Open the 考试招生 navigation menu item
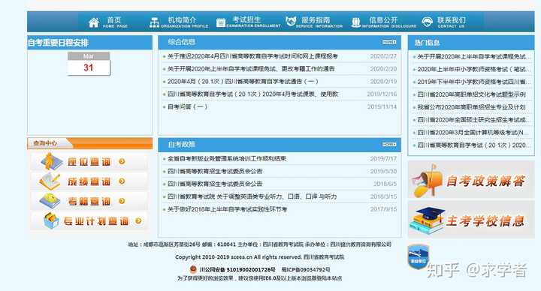Screen dimensions: 541x291 pyautogui.click(x=254, y=22)
